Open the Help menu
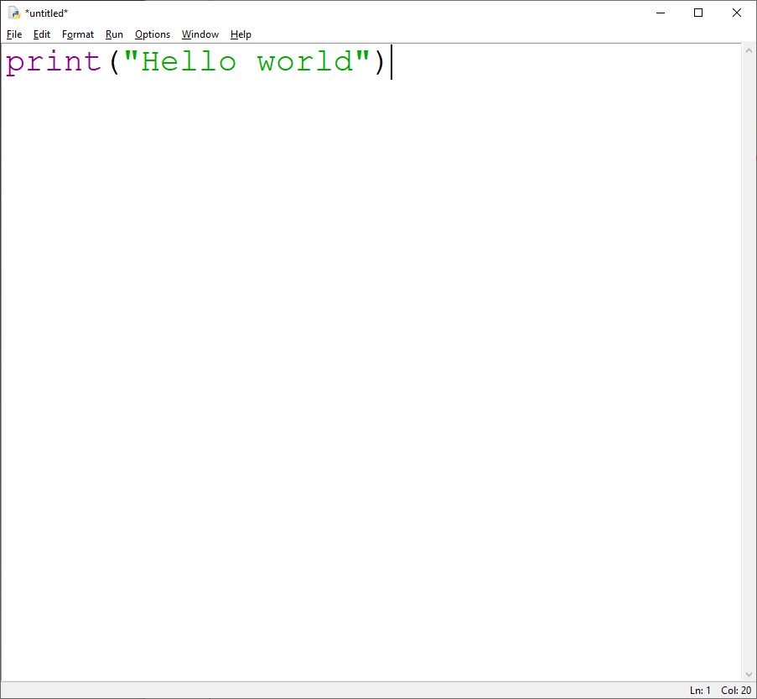The image size is (757, 699). 241,34
